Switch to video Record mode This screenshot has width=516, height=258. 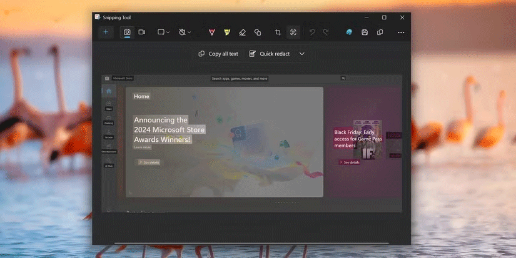tap(142, 32)
